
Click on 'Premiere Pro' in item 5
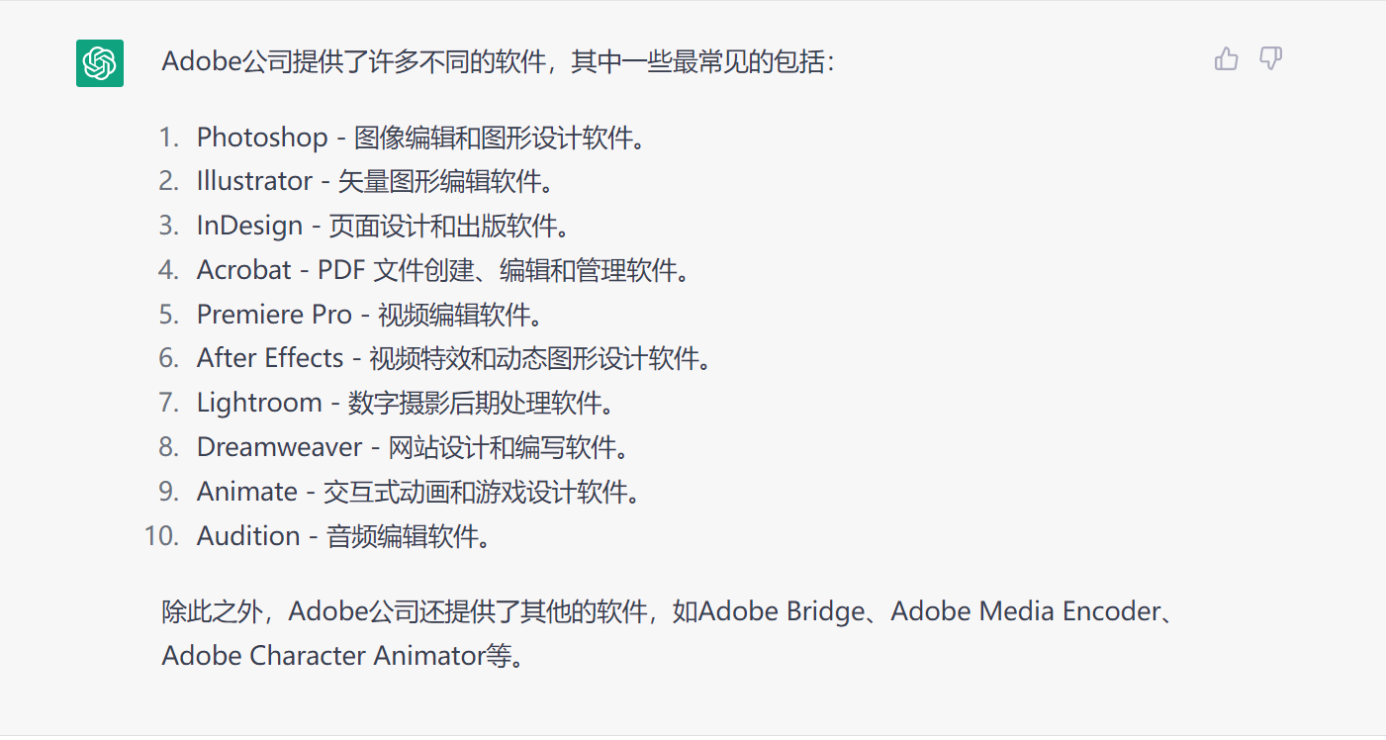click(274, 315)
